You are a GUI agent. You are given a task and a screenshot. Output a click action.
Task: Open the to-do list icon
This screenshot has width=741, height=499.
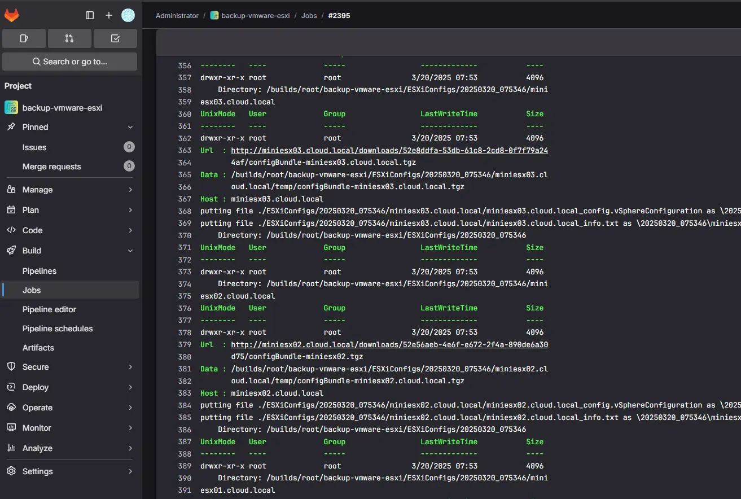coord(115,38)
